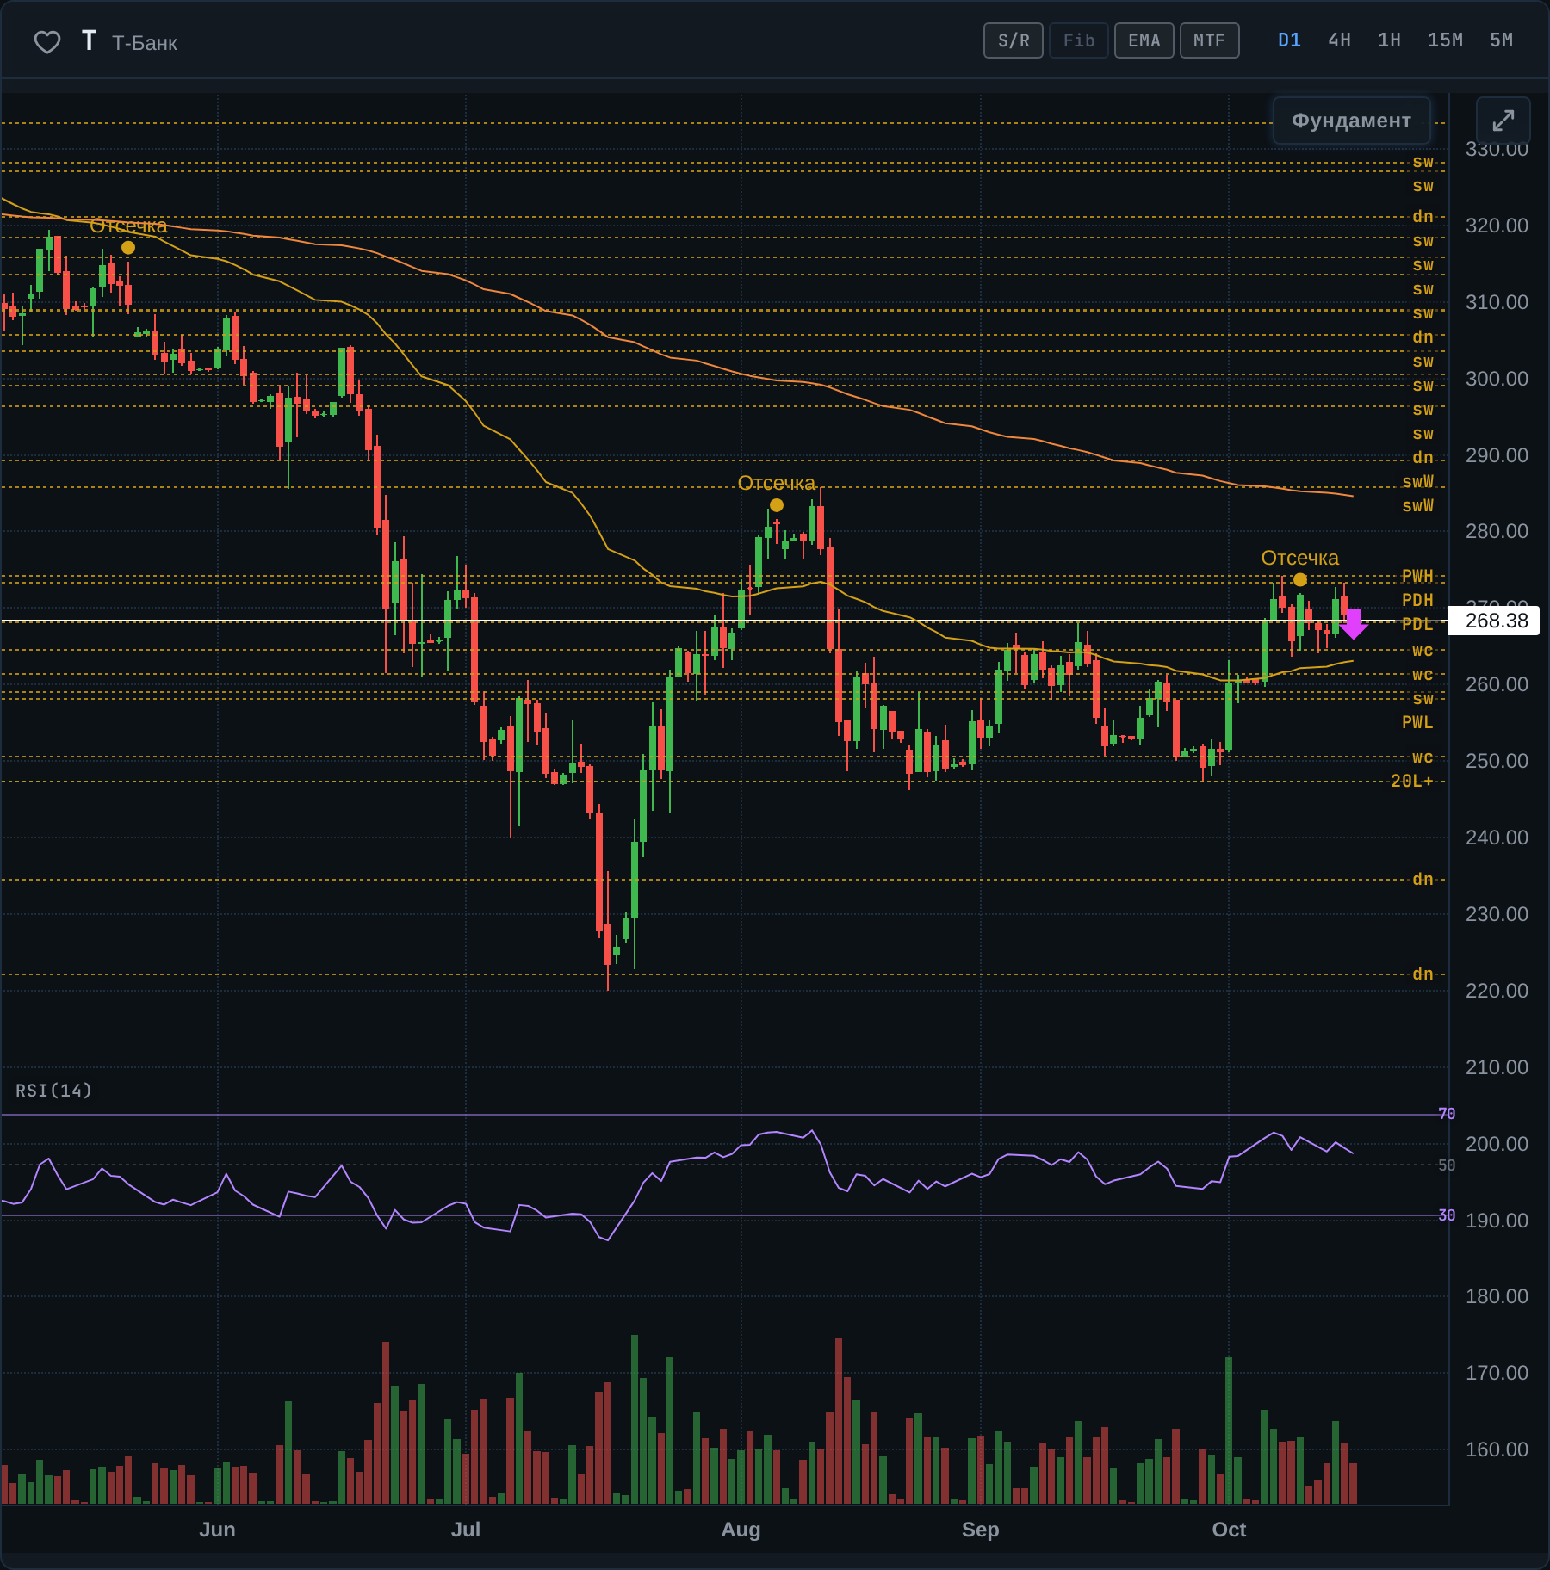Switch to the 1H timeframe
This screenshot has height=1570, width=1550.
coord(1389,40)
